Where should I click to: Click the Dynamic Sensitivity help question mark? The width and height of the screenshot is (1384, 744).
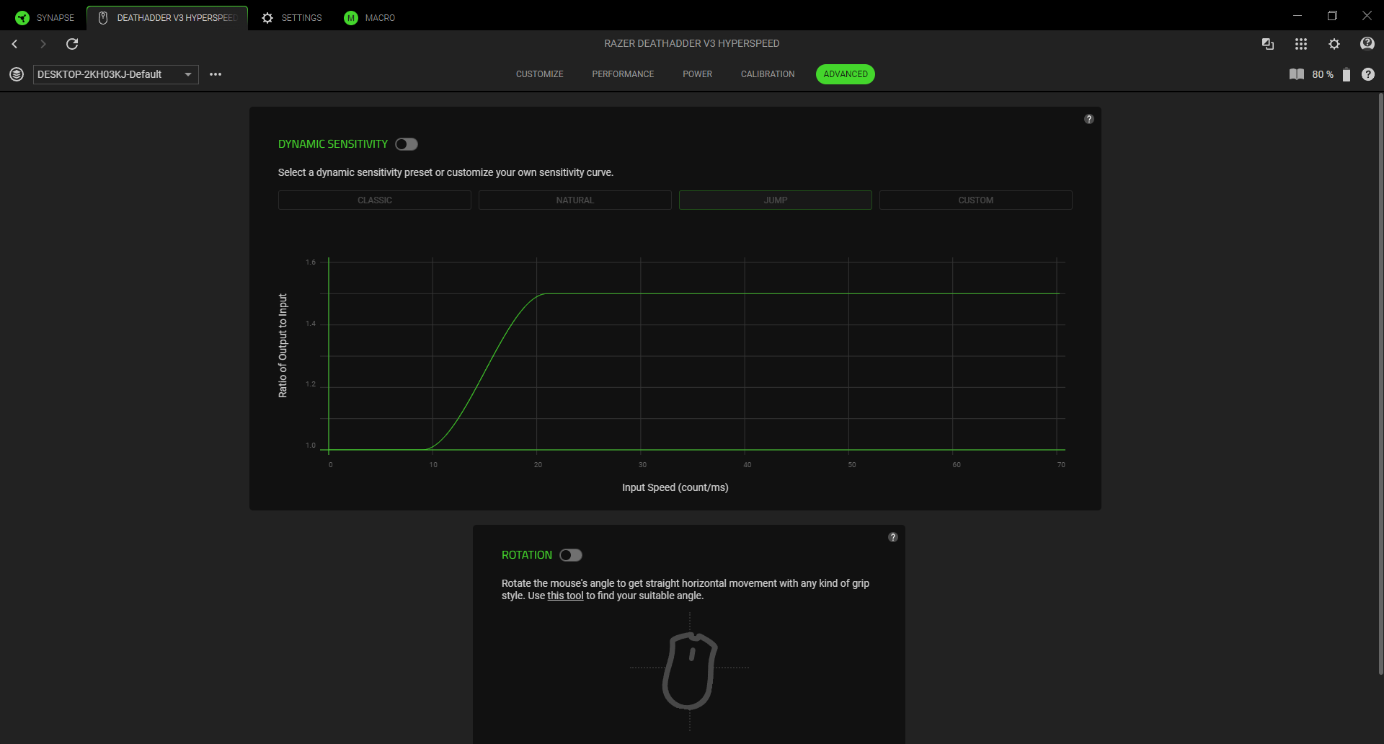tap(1088, 119)
